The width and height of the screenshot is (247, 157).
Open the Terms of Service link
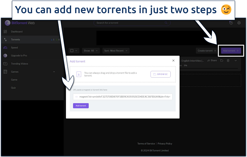click(146, 144)
